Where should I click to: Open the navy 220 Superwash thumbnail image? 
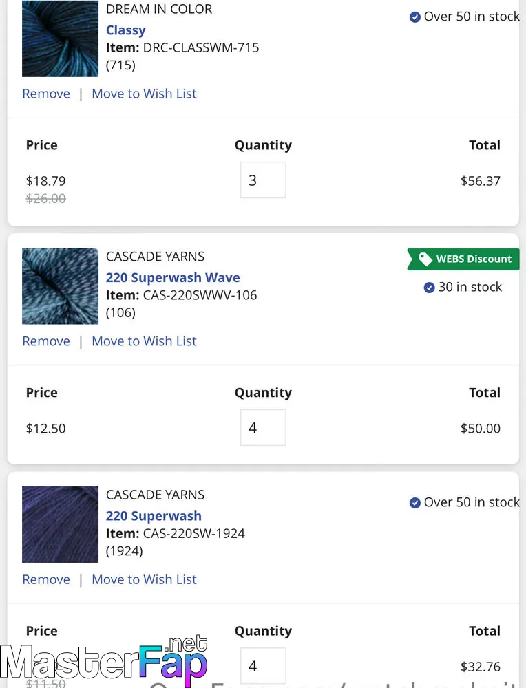click(x=60, y=524)
